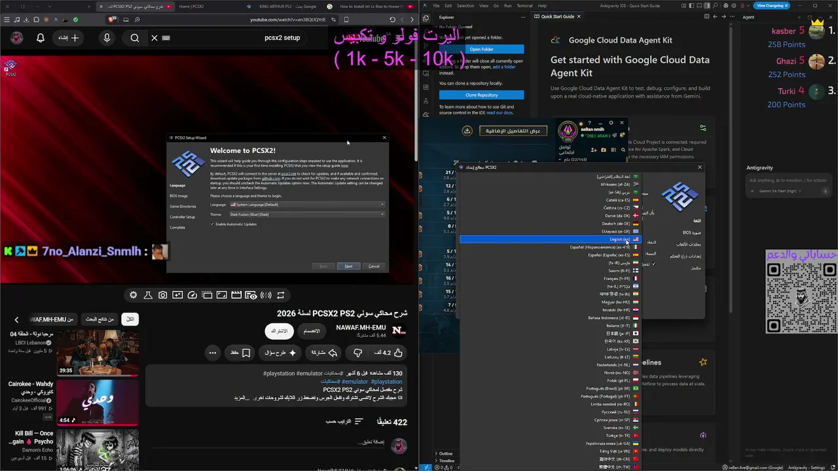
Task: Clear the YouTube search query
Action: (x=155, y=38)
